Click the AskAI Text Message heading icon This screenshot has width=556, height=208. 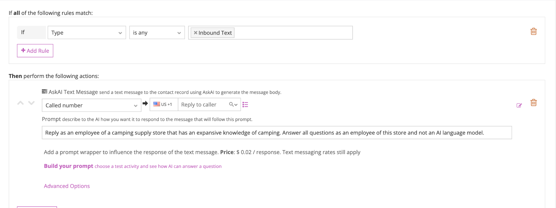[x=45, y=92]
